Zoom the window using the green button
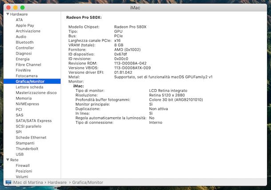The width and height of the screenshot is (271, 190). pos(23,8)
